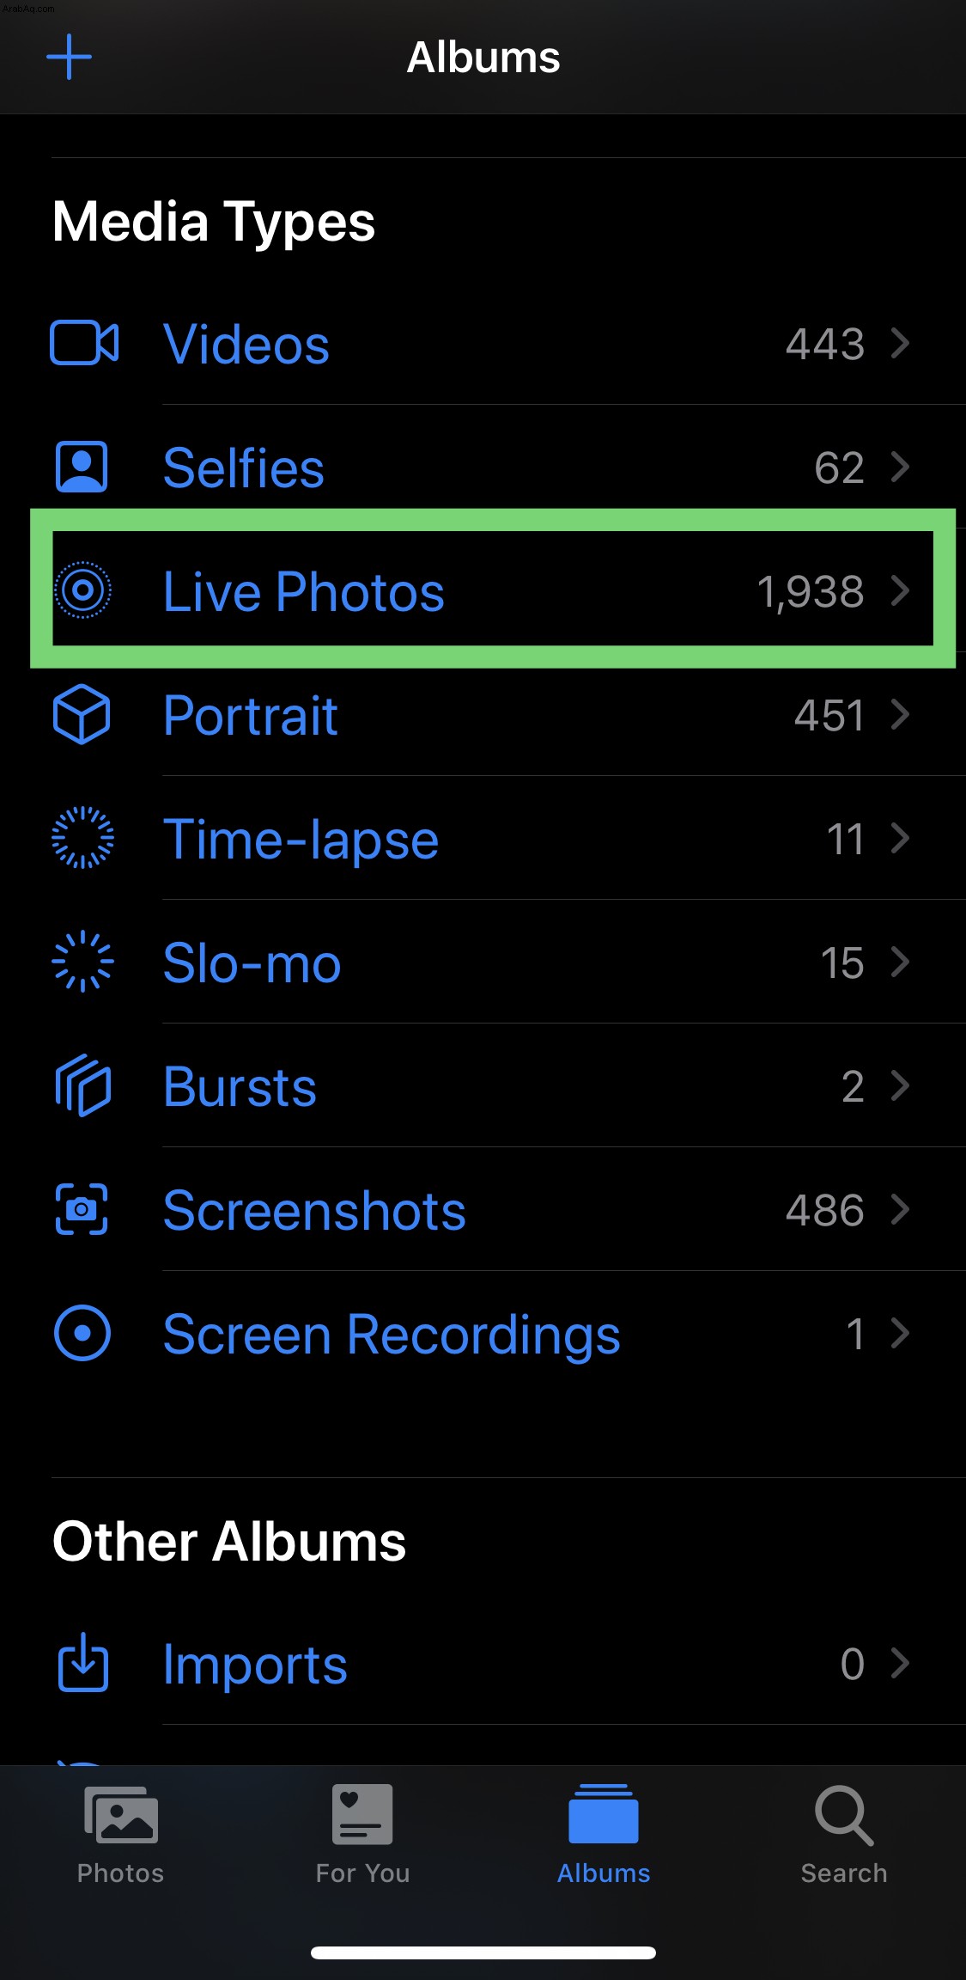Tap the plus icon to add album
The image size is (966, 1980).
pyautogui.click(x=69, y=57)
